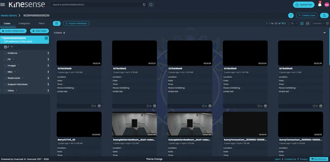This screenshot has height=162, width=330.
Task: Collapse the Folders section chevron
Action: 324,33
